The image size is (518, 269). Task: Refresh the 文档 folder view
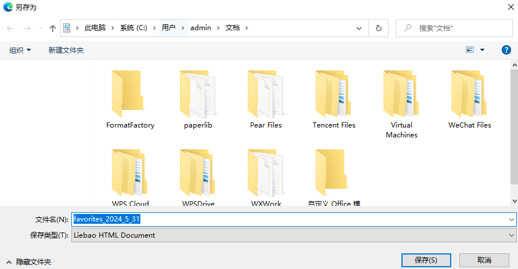click(x=379, y=28)
